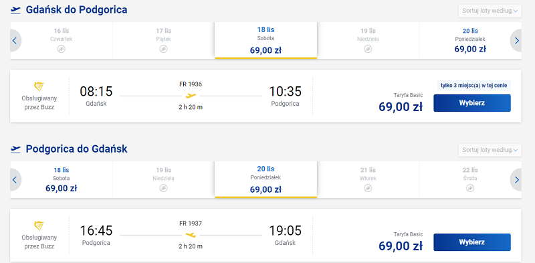Click the plane icon beside Podgorica do Gdańsk
Viewport: 535px width, 263px height.
click(x=15, y=149)
